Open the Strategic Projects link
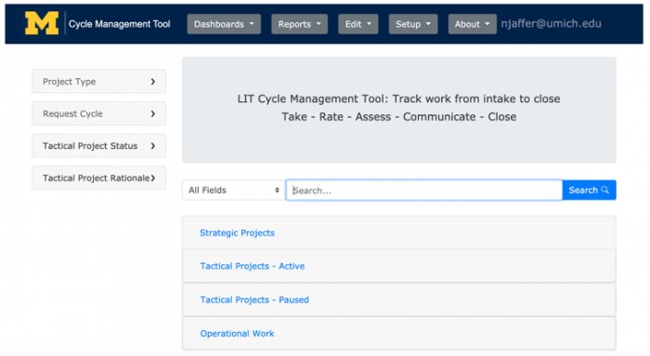The width and height of the screenshot is (650, 356). (237, 232)
